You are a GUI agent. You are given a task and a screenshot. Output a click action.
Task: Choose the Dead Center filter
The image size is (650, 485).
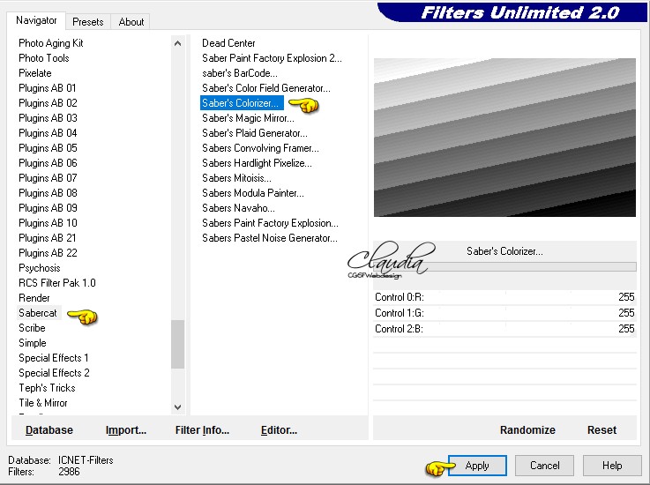click(228, 43)
